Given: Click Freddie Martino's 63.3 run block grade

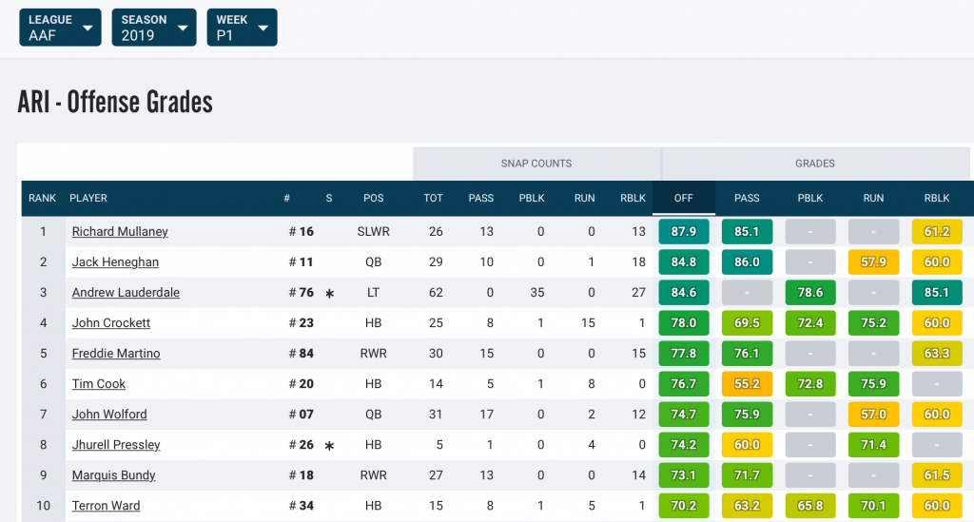Looking at the screenshot, I should click(937, 353).
